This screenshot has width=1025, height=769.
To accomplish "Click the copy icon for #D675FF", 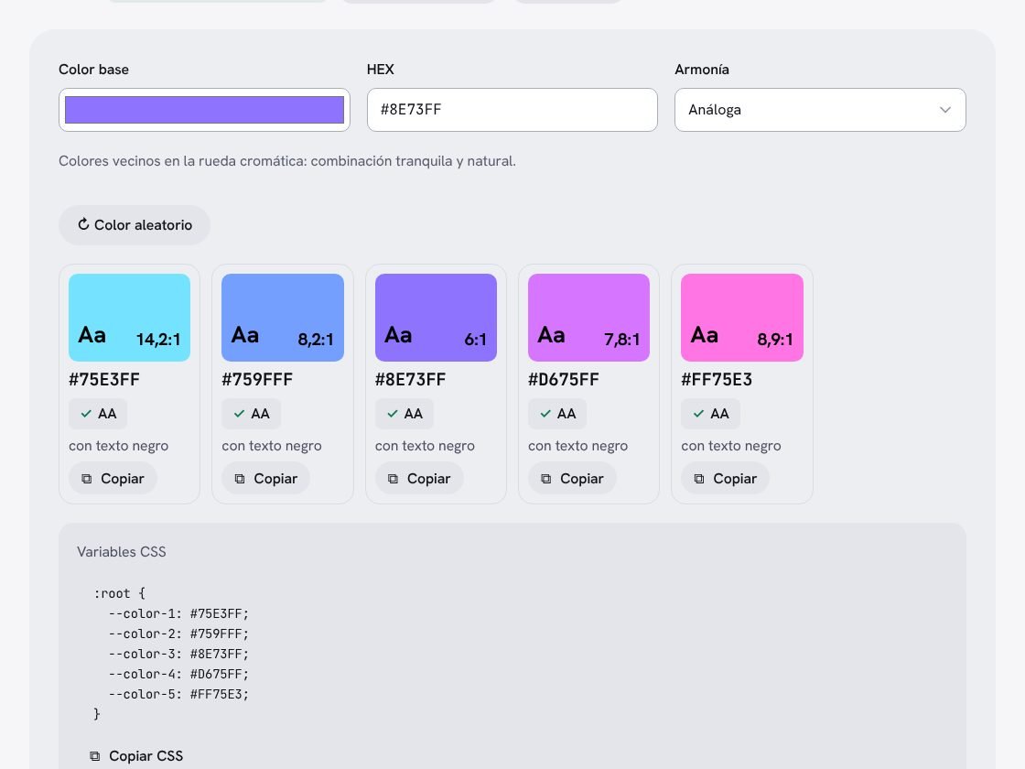I will pyautogui.click(x=545, y=479).
